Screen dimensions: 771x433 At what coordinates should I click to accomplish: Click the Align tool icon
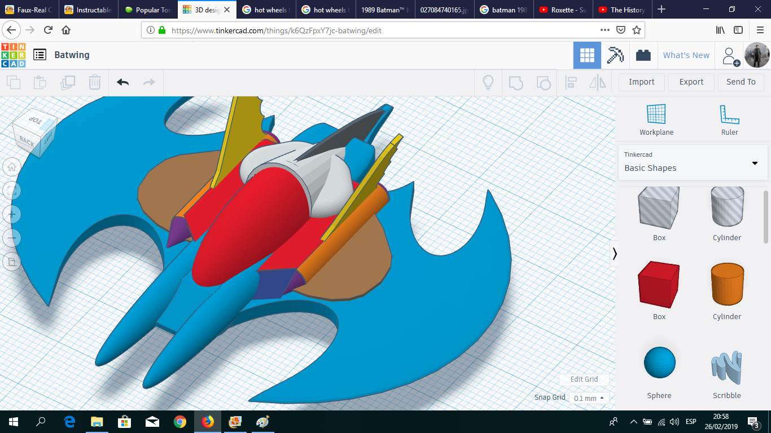tap(571, 82)
